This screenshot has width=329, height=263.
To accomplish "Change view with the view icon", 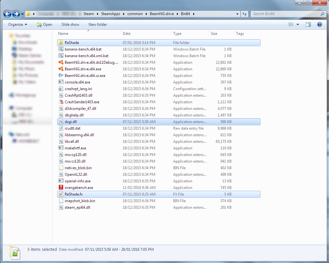I will pos(291,24).
